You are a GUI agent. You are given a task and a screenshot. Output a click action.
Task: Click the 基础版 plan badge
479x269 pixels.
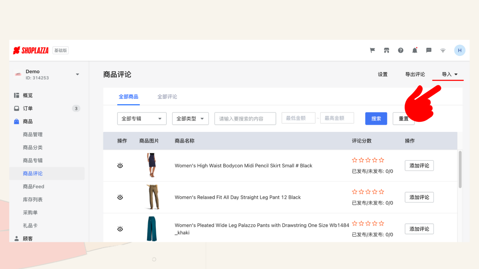[60, 50]
